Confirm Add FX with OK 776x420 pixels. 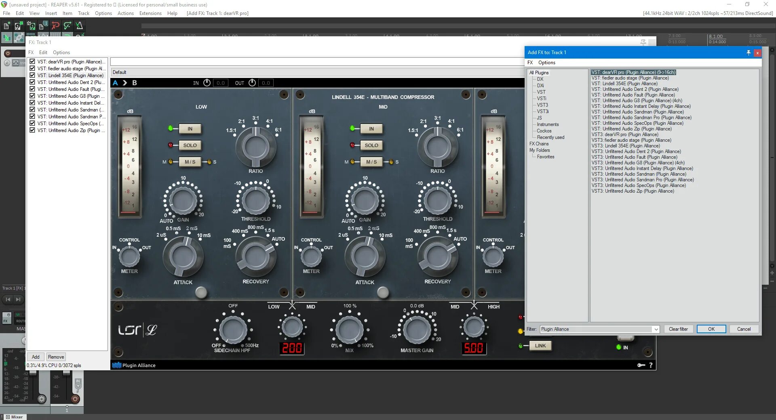[x=711, y=329]
